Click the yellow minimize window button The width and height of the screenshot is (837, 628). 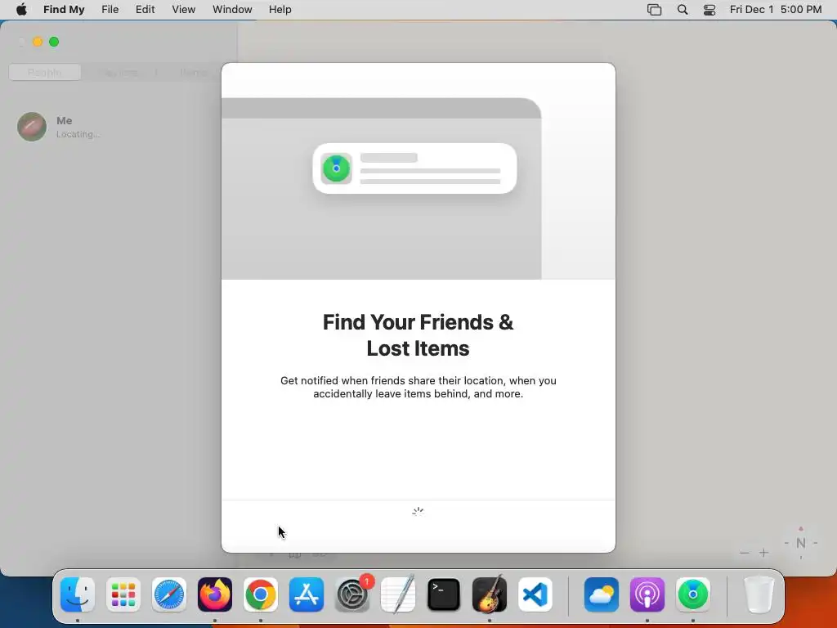point(38,42)
